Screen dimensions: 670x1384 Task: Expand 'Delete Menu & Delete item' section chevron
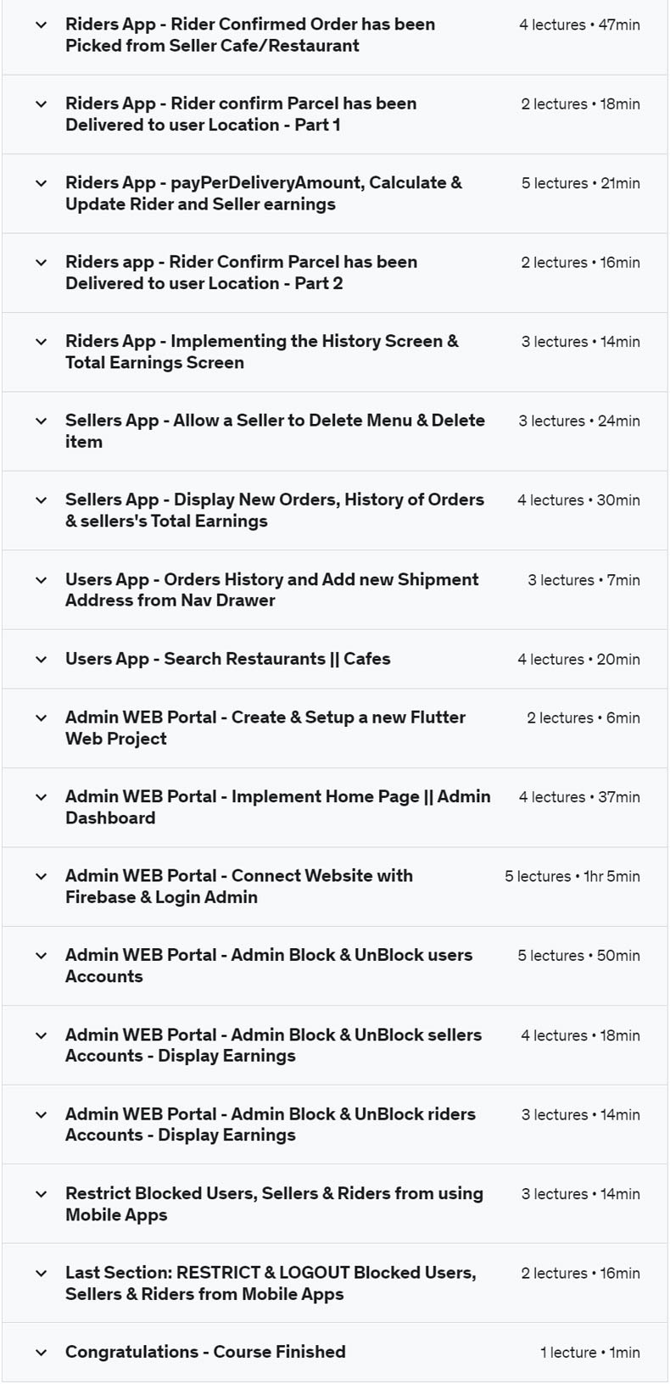tap(41, 421)
